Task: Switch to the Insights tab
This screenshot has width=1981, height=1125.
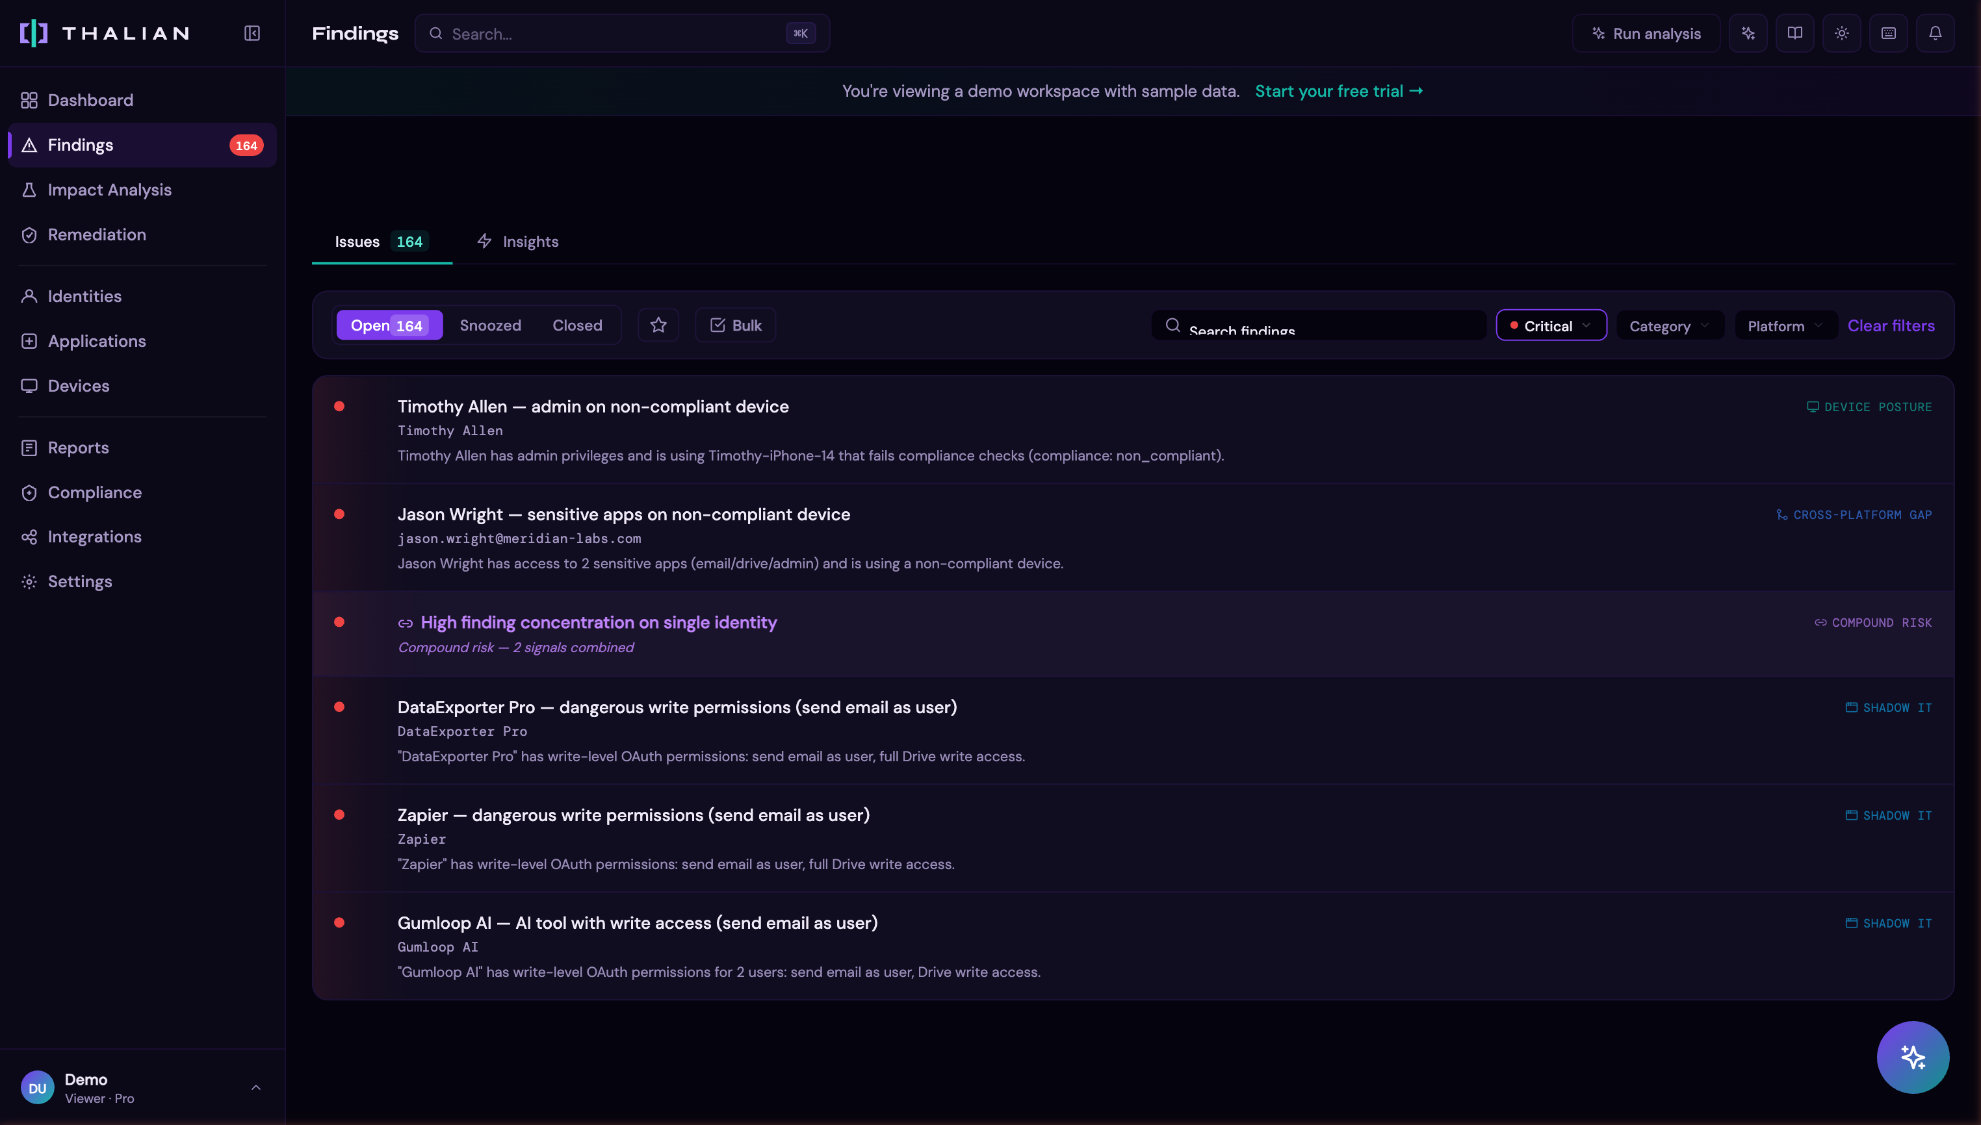Action: coord(518,242)
